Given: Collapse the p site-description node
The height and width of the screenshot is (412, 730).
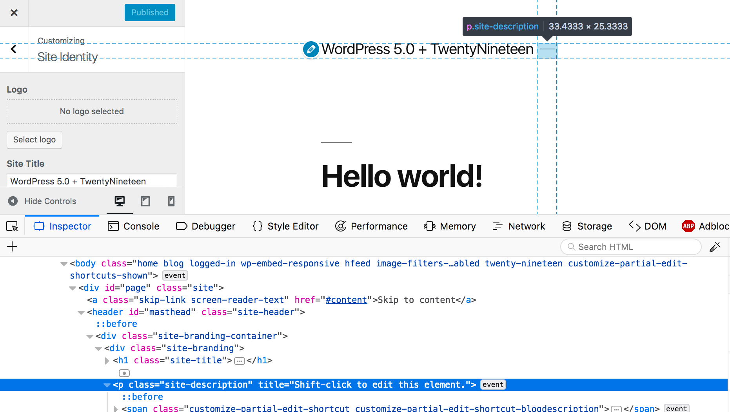Looking at the screenshot, I should pos(107,385).
